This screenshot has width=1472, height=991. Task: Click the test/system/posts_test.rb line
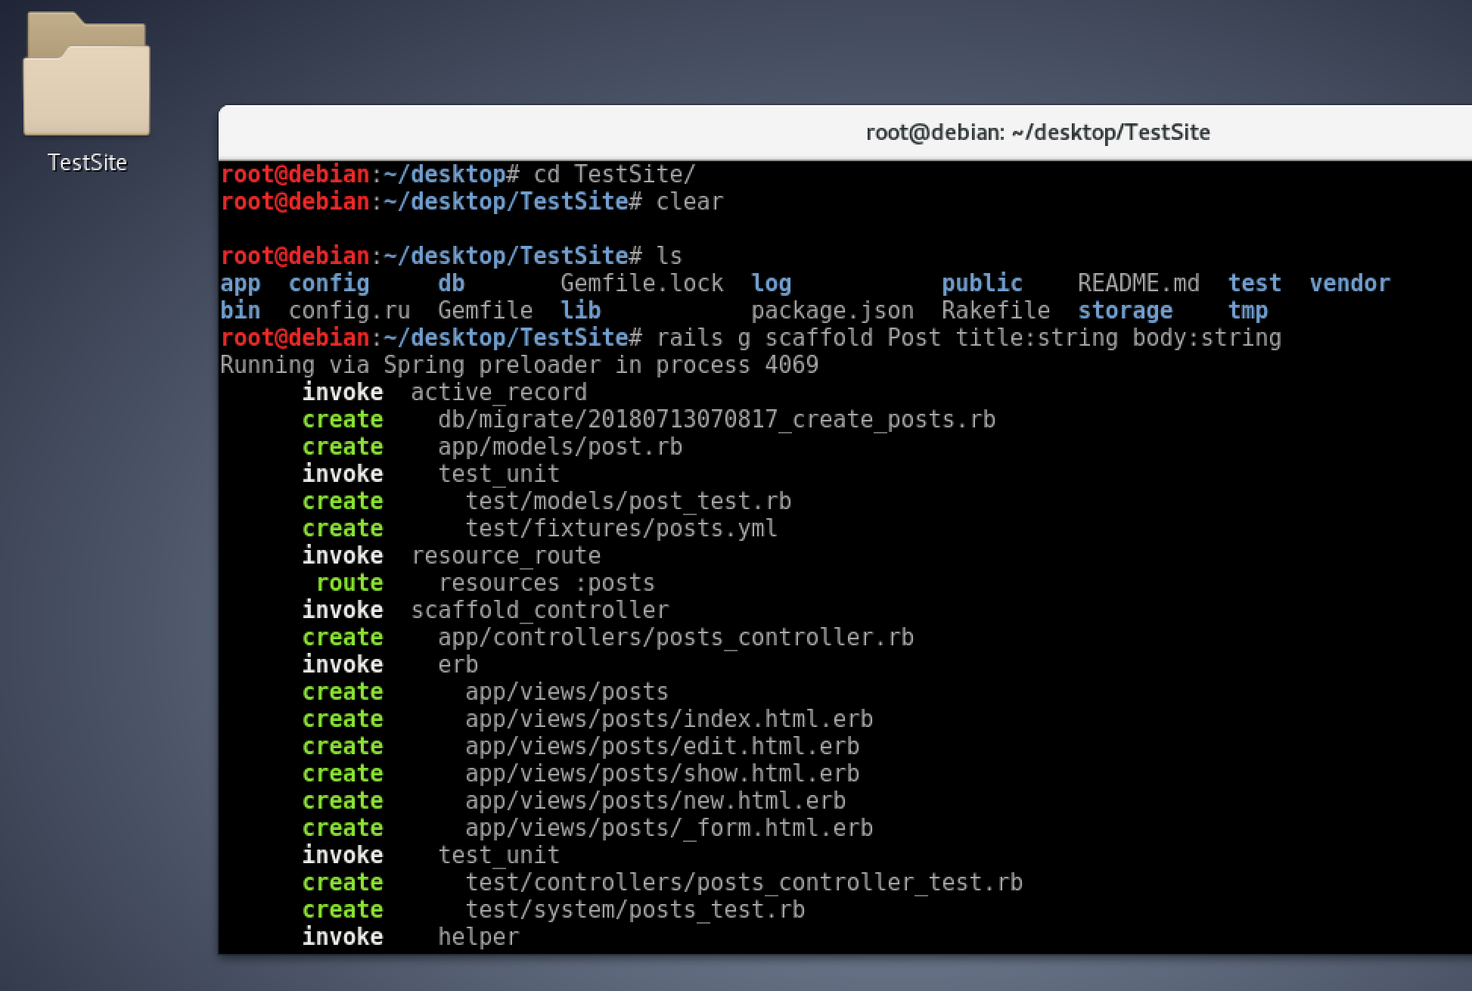(634, 909)
